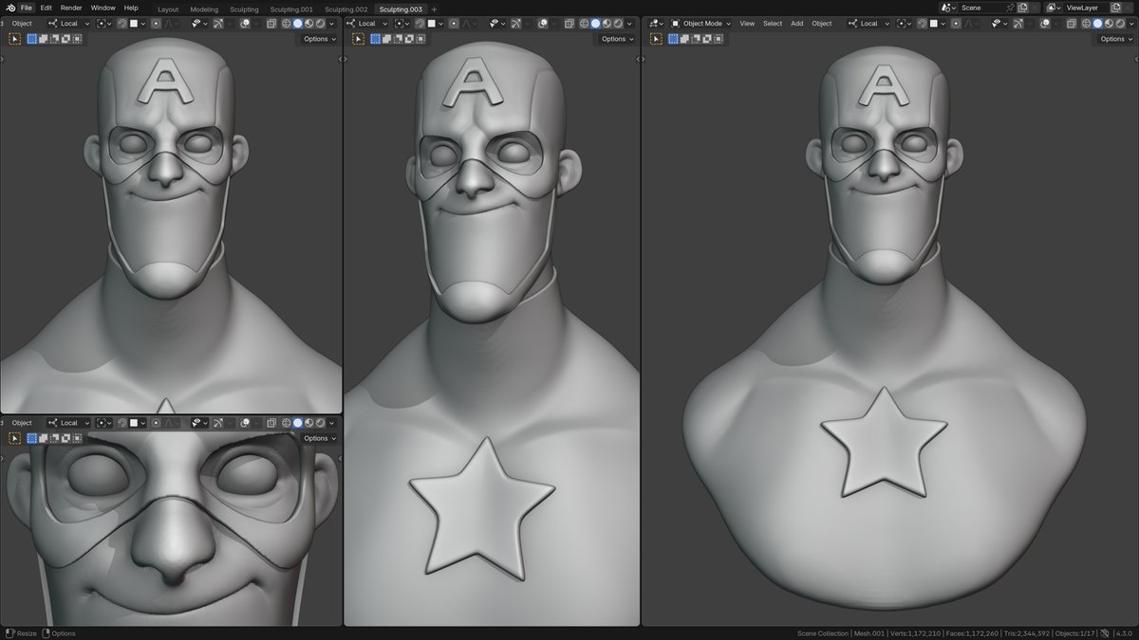Open the View menu in right viewport

(747, 24)
